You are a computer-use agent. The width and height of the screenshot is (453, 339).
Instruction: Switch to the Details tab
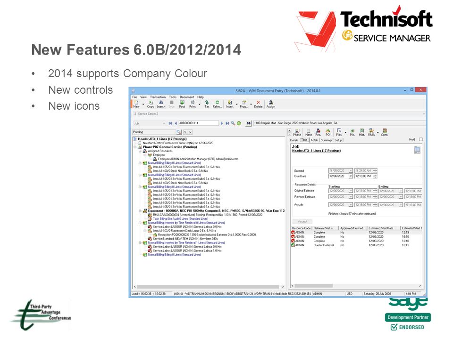tap(294, 140)
